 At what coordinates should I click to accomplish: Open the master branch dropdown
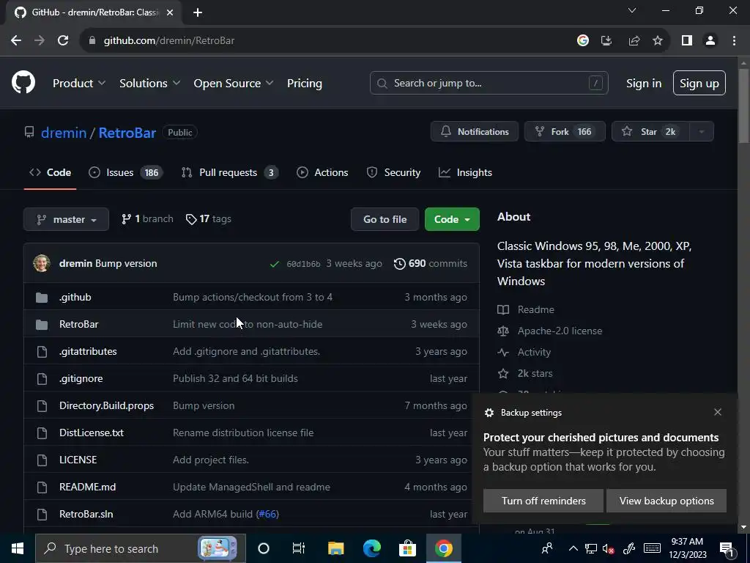(66, 219)
